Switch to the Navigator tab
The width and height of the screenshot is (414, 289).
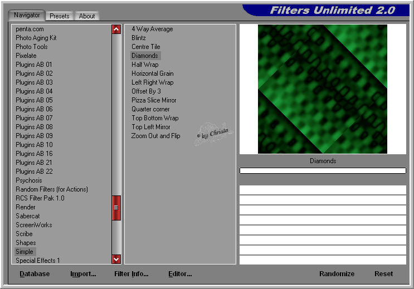pyautogui.click(x=27, y=15)
